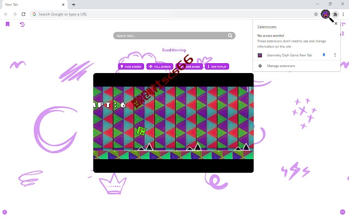Click the Geometry Dash extension icon in toolbar
Image resolution: width=349 pixels, height=218 pixels.
(326, 14)
